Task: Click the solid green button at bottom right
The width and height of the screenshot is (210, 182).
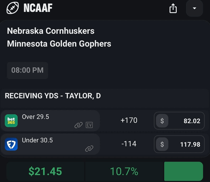Action: tap(183, 172)
